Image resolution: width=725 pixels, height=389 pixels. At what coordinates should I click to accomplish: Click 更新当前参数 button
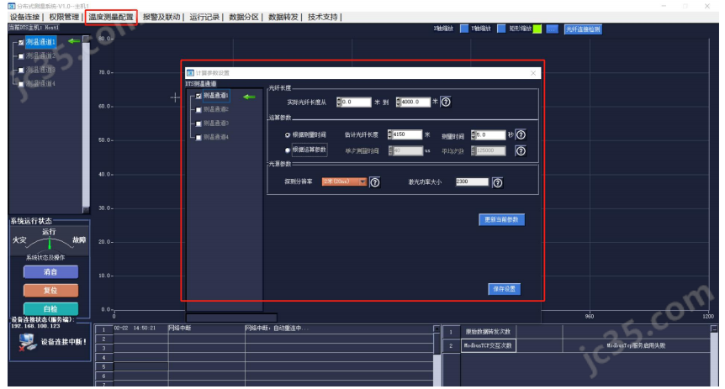click(501, 219)
